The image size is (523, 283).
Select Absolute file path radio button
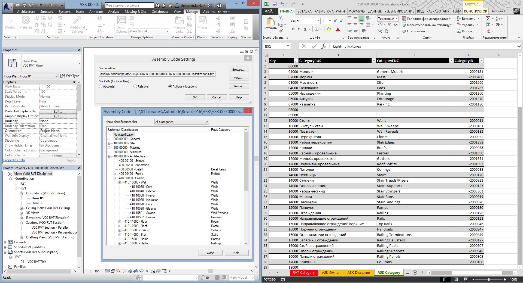(x=101, y=86)
